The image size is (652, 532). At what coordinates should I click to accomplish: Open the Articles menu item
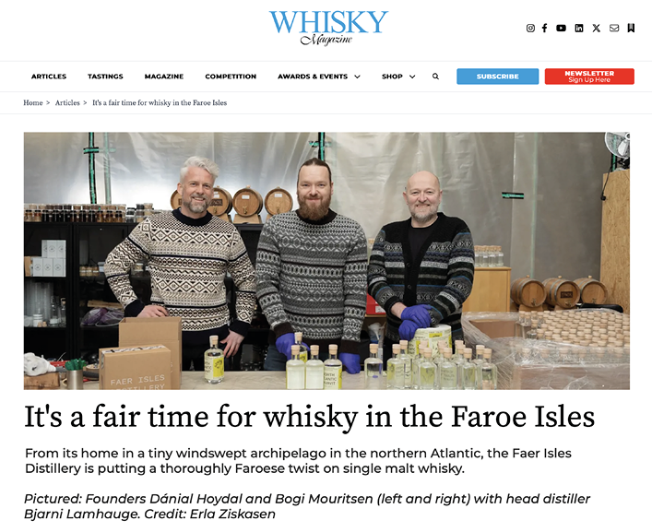pos(49,77)
